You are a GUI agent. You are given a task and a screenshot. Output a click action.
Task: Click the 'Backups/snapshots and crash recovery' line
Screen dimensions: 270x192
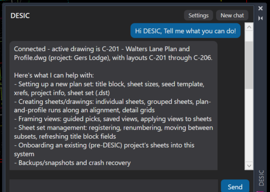(x=72, y=163)
